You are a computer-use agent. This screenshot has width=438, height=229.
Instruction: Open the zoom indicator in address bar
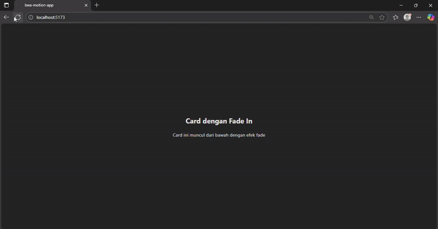click(371, 17)
